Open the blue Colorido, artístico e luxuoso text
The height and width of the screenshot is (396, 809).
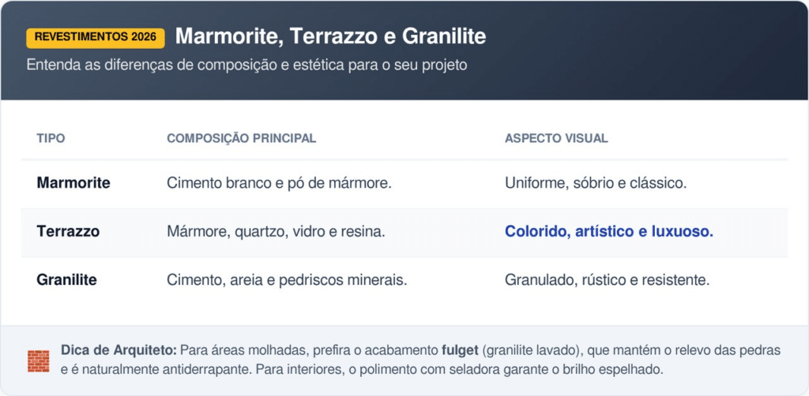click(x=609, y=232)
